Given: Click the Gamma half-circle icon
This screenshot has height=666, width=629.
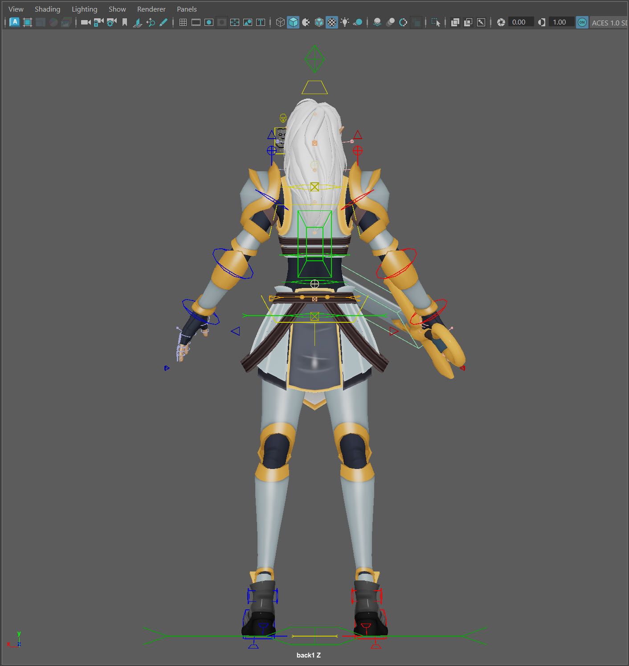Looking at the screenshot, I should click(541, 22).
